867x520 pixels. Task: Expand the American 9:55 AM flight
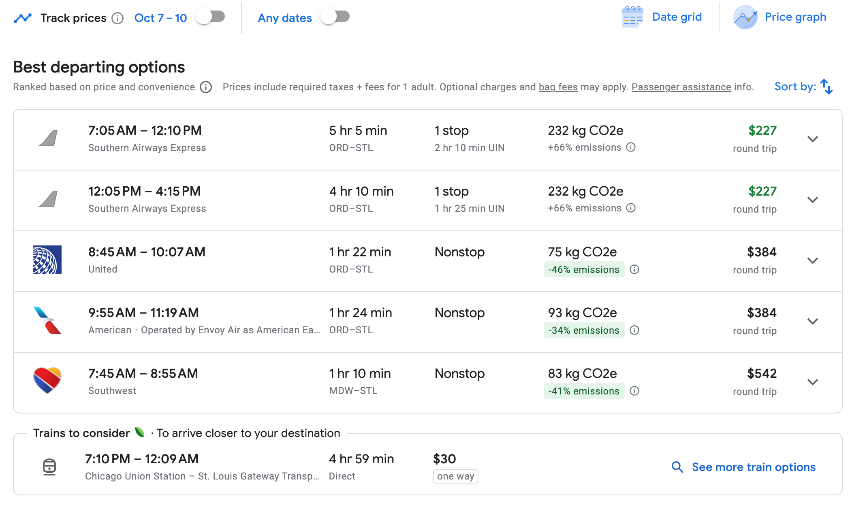tap(812, 322)
